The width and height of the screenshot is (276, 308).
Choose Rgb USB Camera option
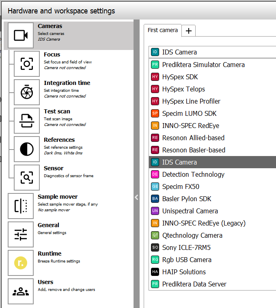coord(187,260)
